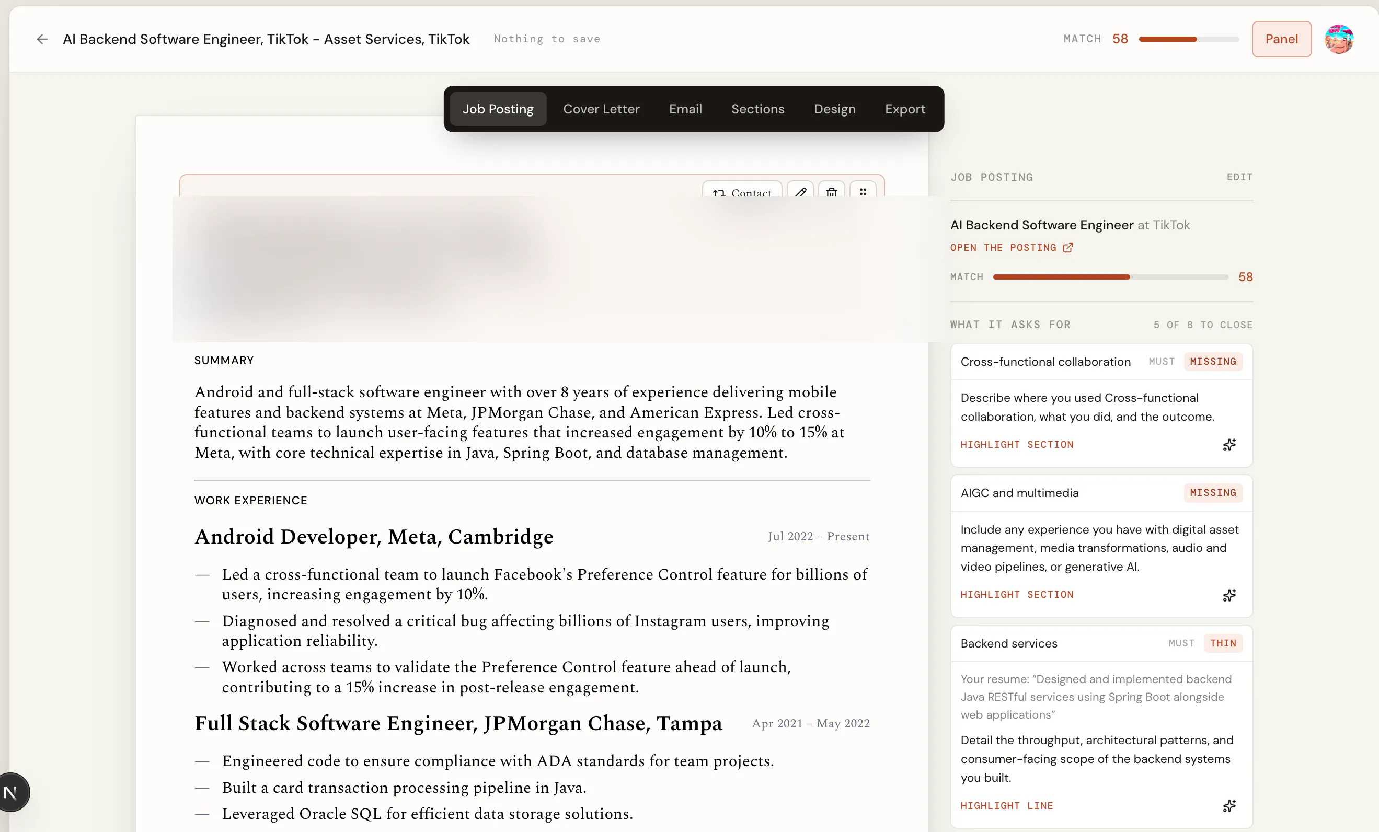Click Highlight Section under Cross-functional collaboration

tap(1017, 445)
